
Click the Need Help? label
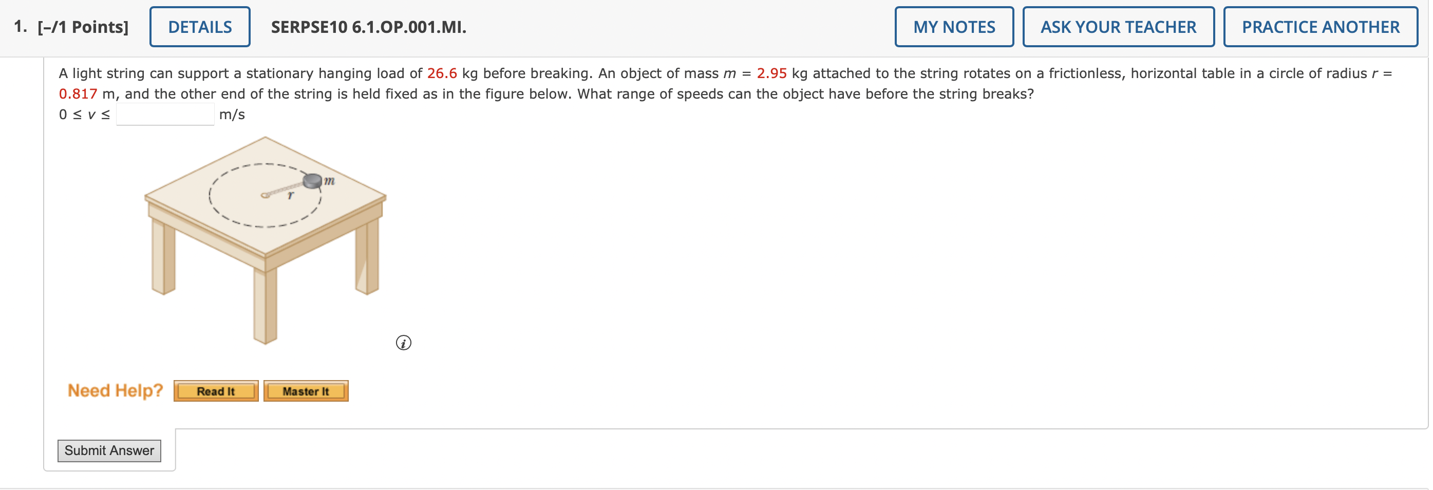114,390
